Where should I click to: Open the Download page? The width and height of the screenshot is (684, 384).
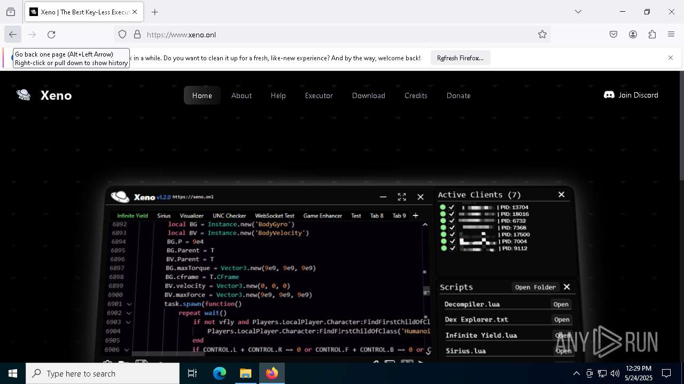click(369, 95)
